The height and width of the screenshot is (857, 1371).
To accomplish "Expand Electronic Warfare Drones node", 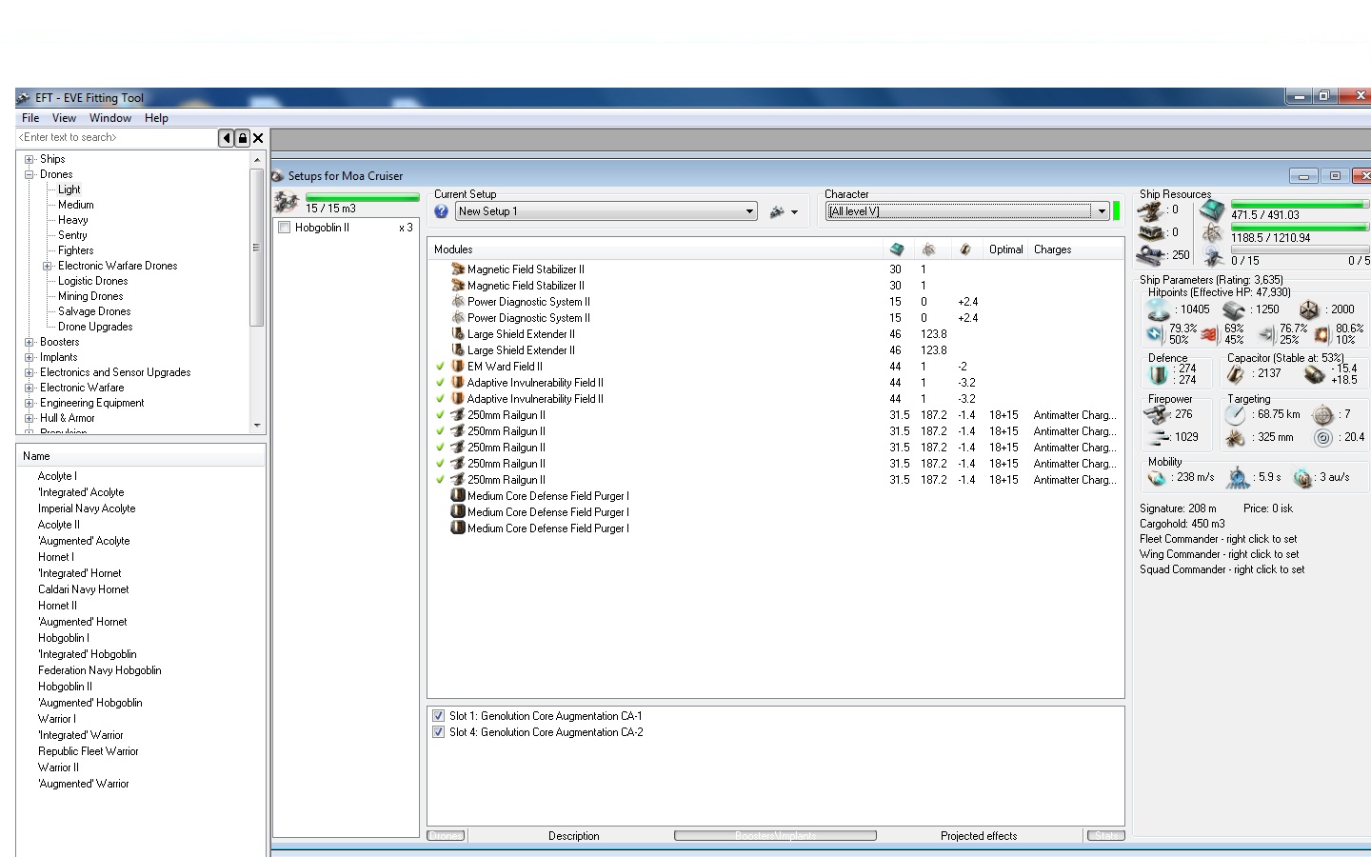I will (47, 266).
